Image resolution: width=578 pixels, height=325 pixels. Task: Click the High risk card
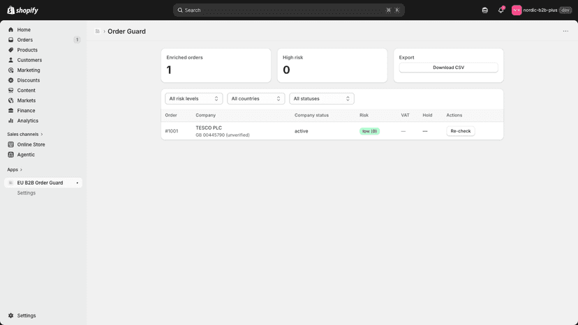[x=332, y=66]
